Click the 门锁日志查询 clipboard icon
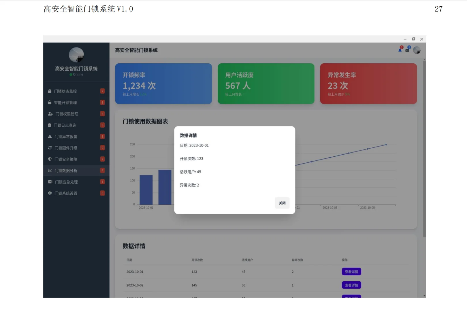 [x=50, y=125]
